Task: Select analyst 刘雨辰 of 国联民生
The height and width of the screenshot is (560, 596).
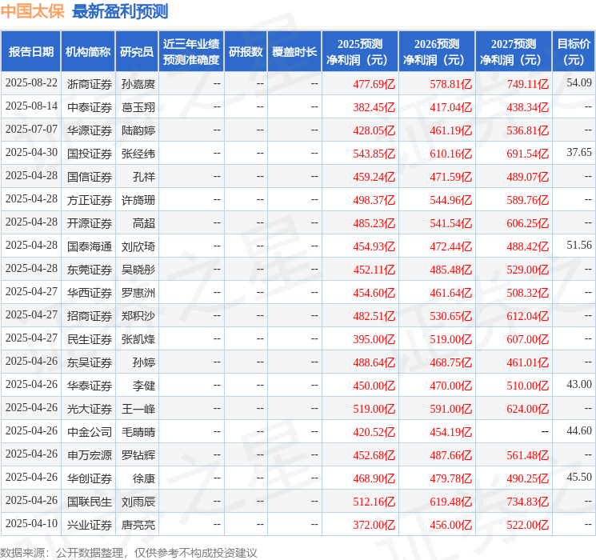Action: 138,502
